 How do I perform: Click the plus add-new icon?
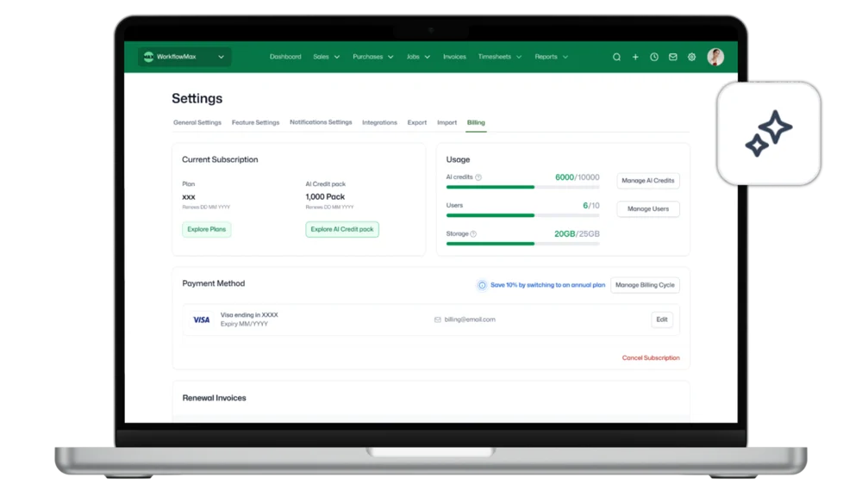click(635, 57)
